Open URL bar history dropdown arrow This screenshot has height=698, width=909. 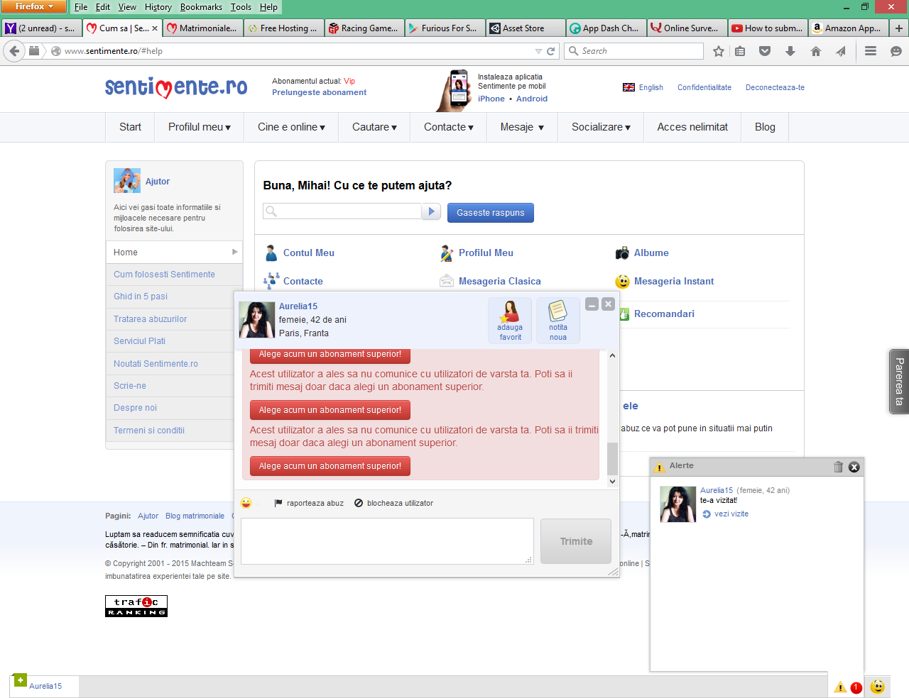coord(538,51)
